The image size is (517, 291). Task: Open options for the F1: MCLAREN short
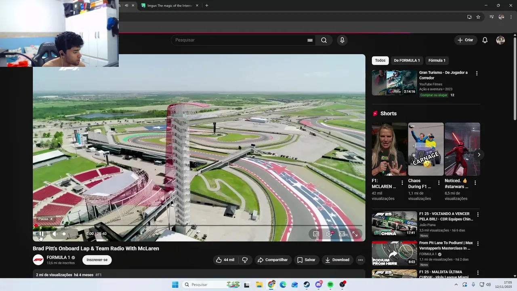[x=402, y=183]
